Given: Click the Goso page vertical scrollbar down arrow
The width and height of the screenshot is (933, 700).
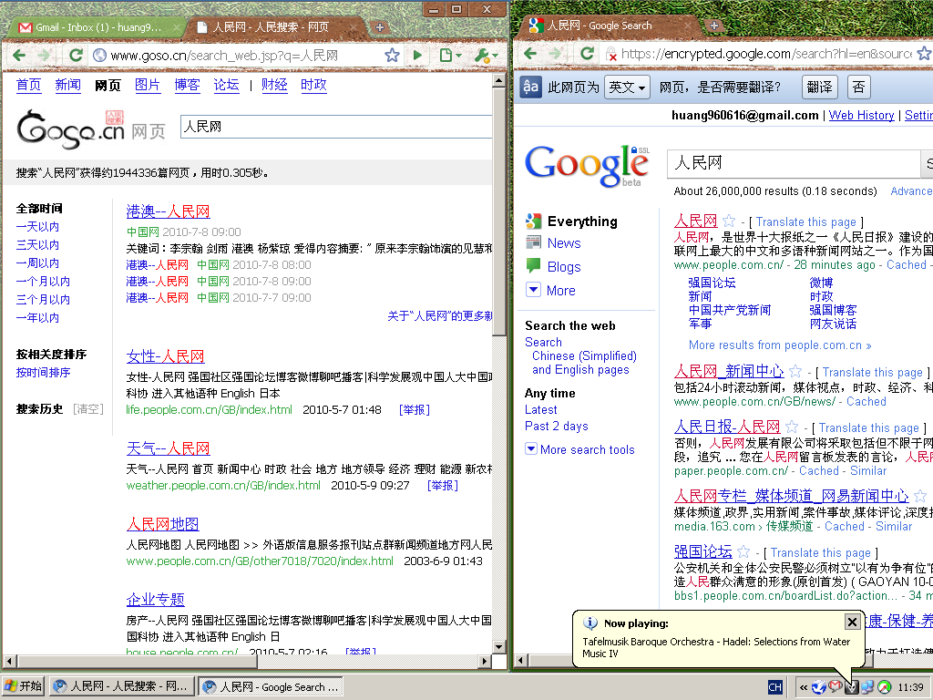Looking at the screenshot, I should coord(500,647).
